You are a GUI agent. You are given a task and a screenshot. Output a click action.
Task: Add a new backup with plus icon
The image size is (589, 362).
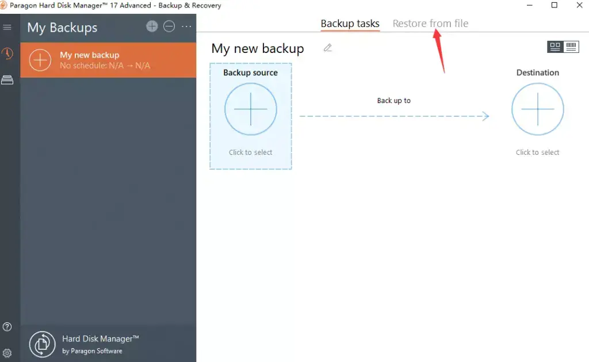coord(152,26)
